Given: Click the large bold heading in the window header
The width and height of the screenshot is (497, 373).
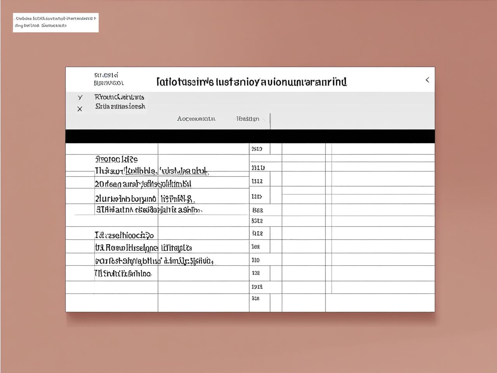Looking at the screenshot, I should [252, 82].
